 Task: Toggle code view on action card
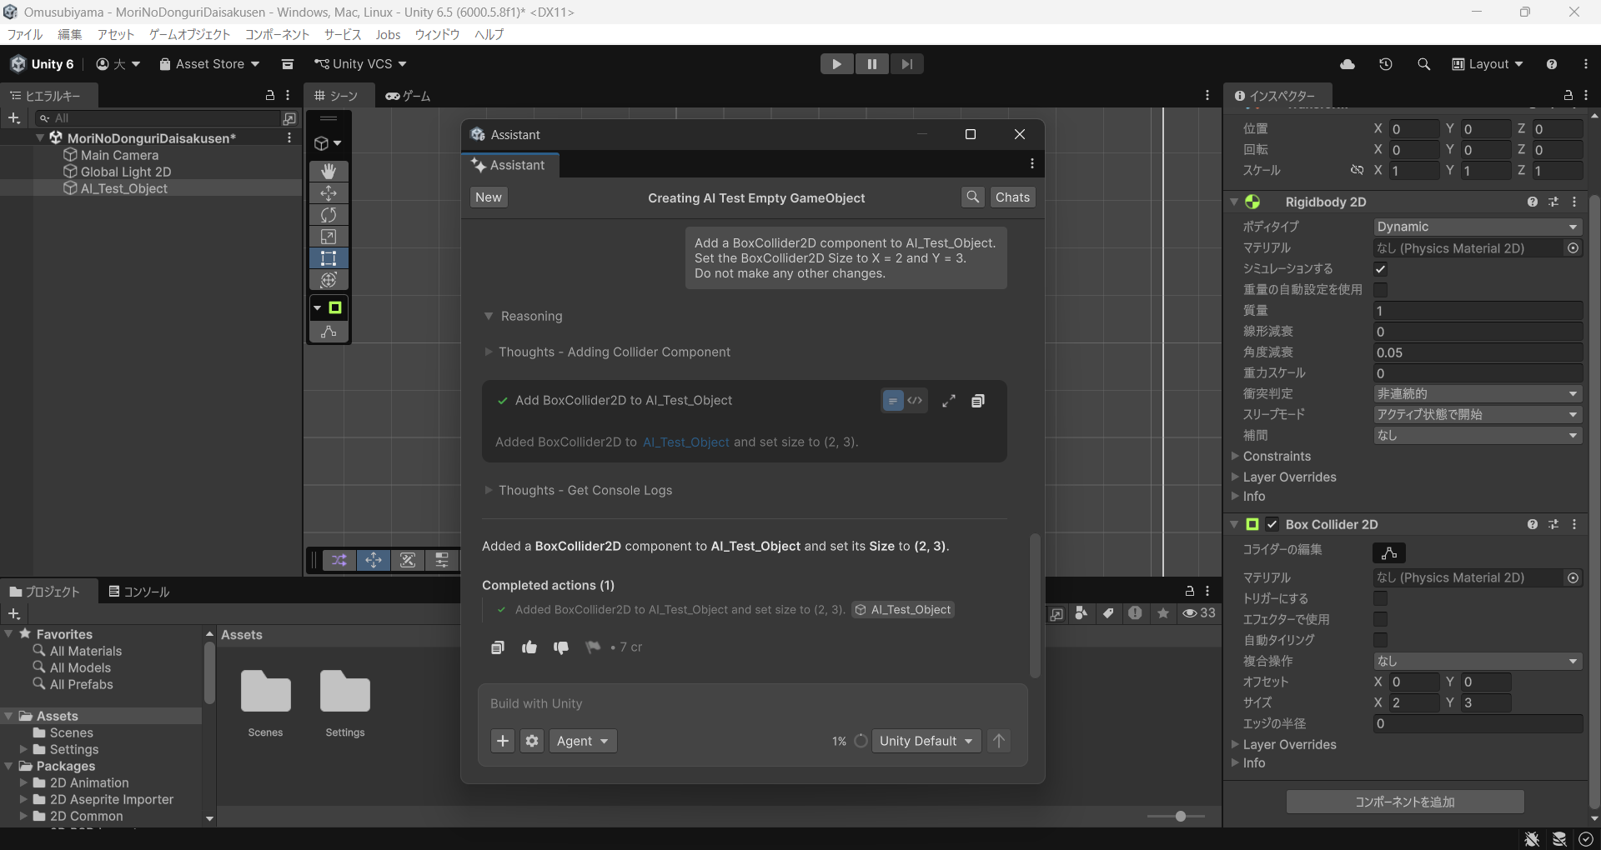click(x=915, y=401)
